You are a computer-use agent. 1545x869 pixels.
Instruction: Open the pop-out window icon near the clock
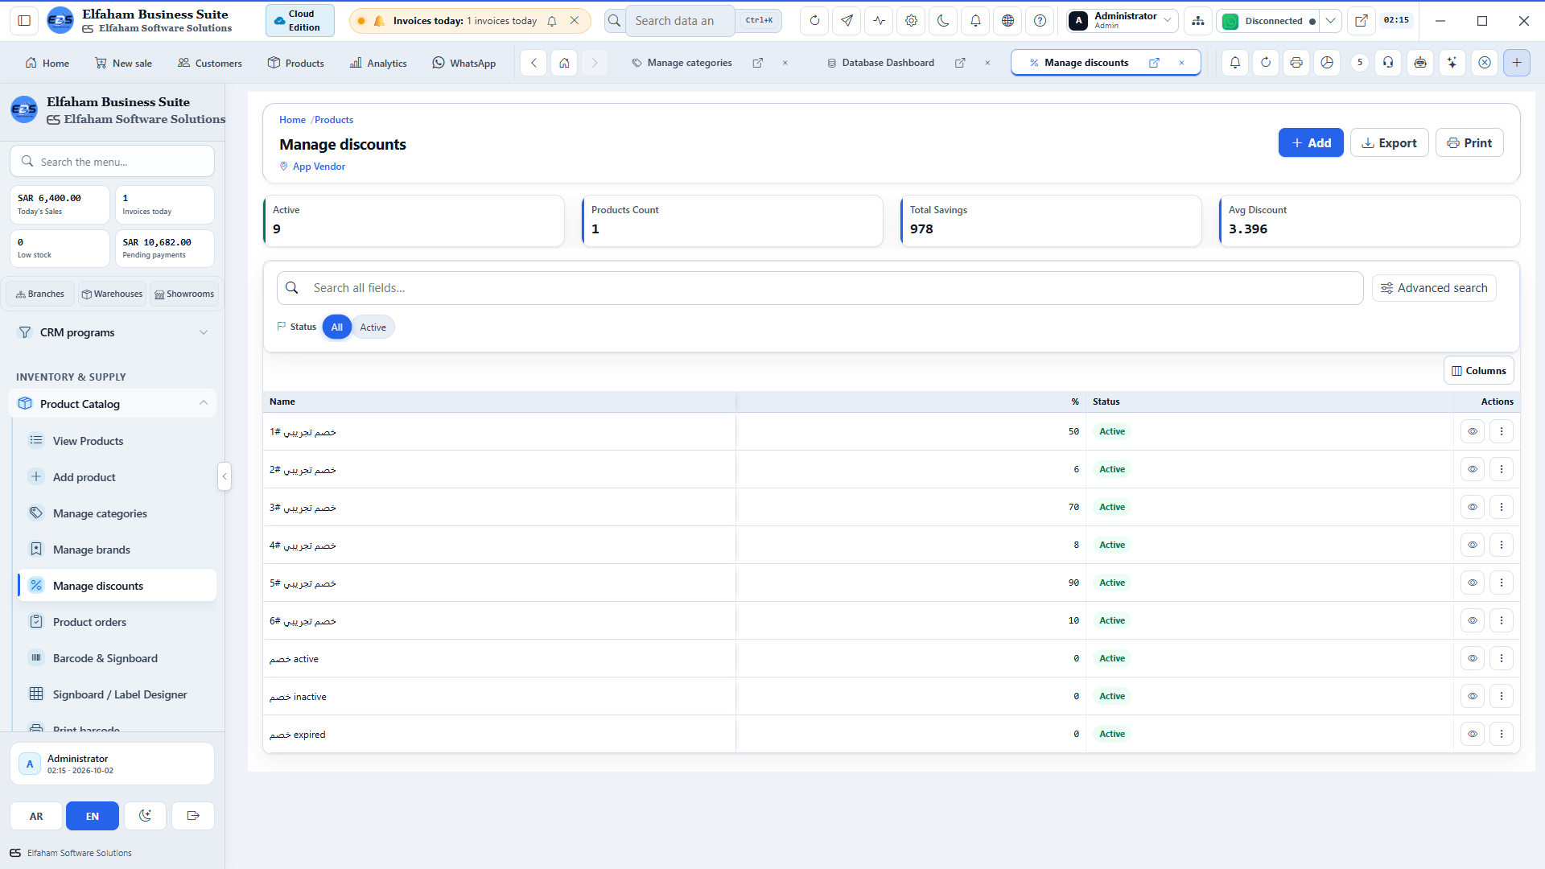tap(1361, 21)
